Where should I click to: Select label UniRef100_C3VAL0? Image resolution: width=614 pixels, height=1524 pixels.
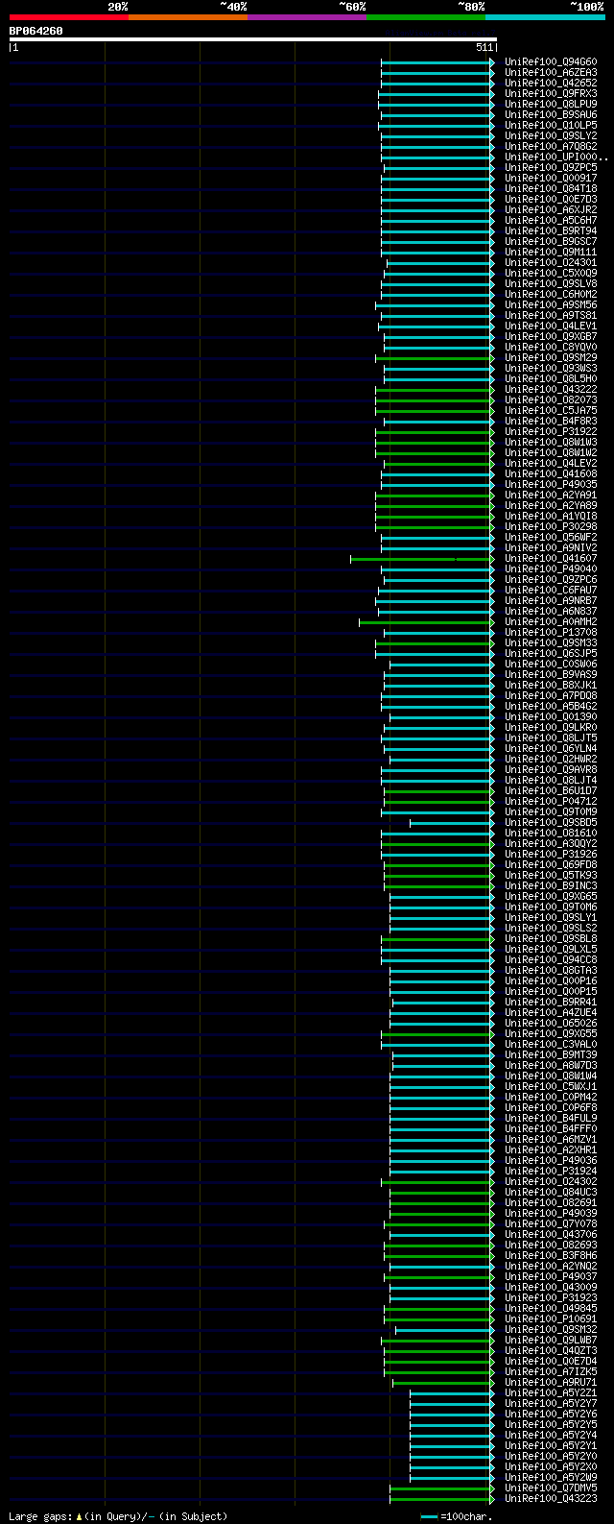tap(551, 1044)
